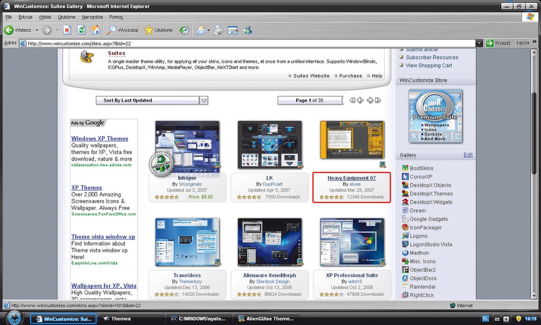Image resolution: width=541 pixels, height=325 pixels.
Task: Open the Suites Website link
Action: pos(311,76)
